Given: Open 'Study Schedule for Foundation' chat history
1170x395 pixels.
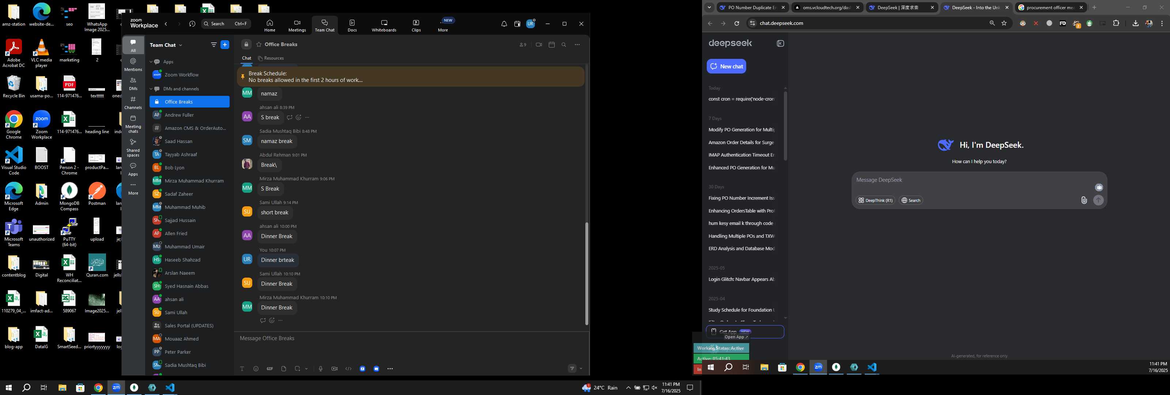Looking at the screenshot, I should pos(741,310).
